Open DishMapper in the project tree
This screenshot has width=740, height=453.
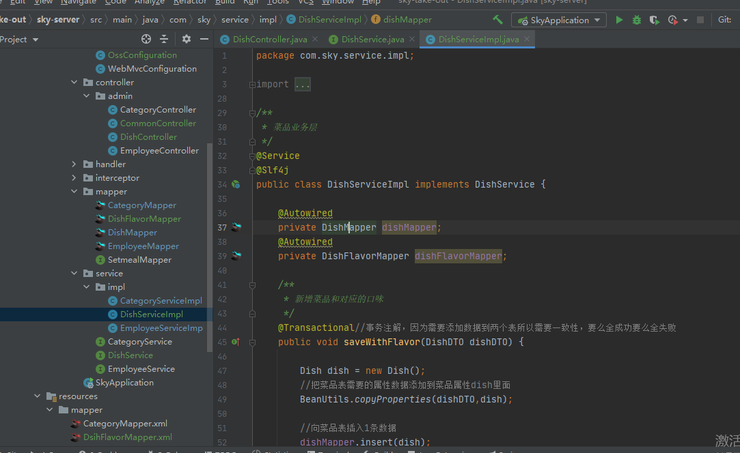coord(132,233)
